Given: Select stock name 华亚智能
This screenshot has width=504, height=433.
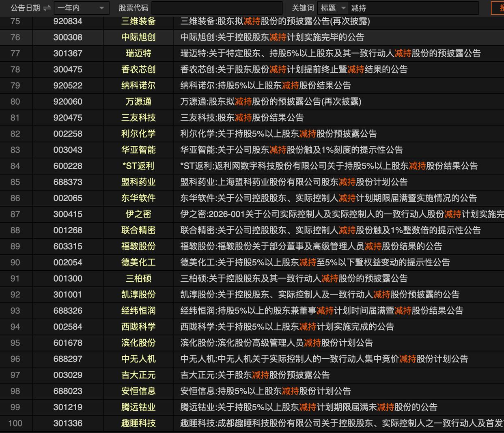Looking at the screenshot, I should (138, 150).
